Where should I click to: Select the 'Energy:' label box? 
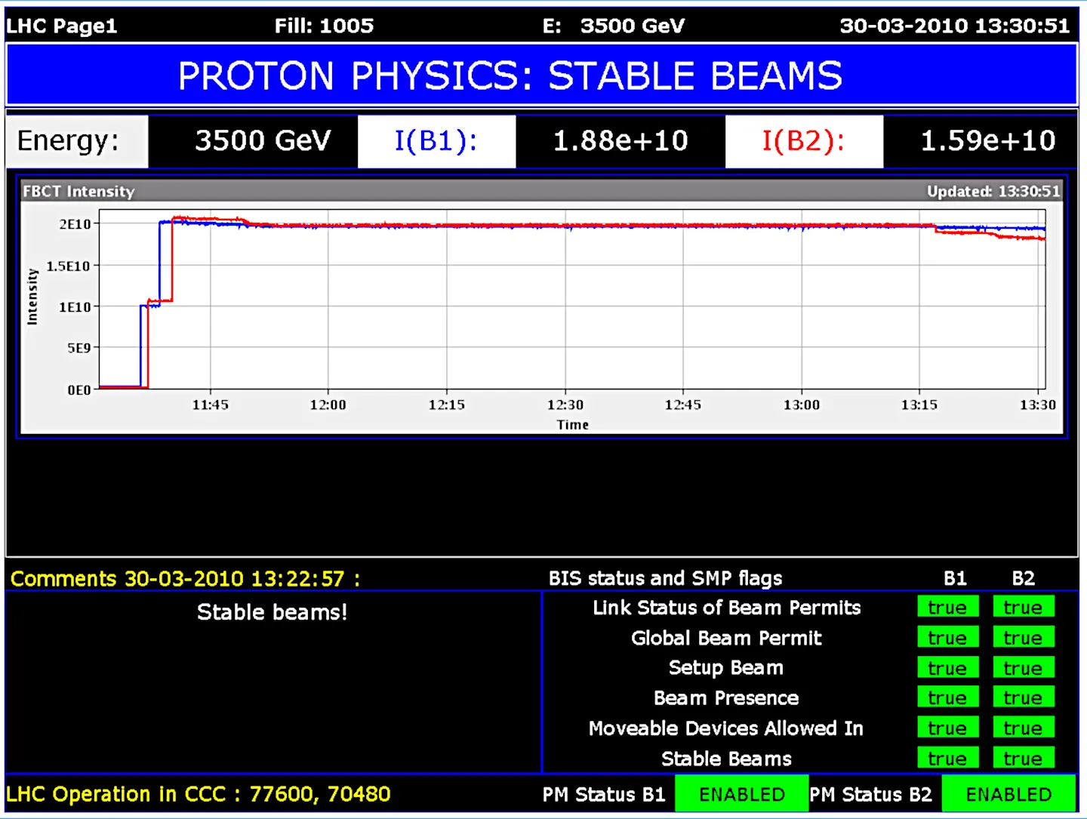point(77,141)
